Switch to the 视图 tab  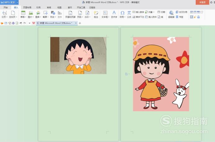pyautogui.click(x=59, y=7)
